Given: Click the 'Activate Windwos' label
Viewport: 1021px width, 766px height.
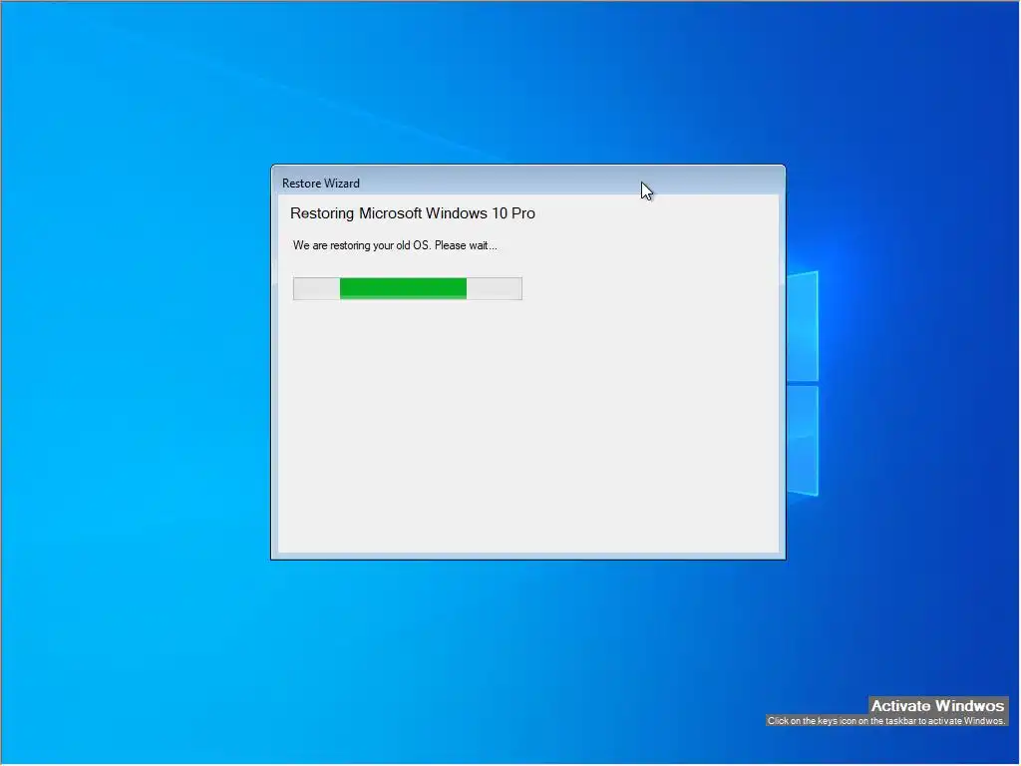Looking at the screenshot, I should 937,705.
